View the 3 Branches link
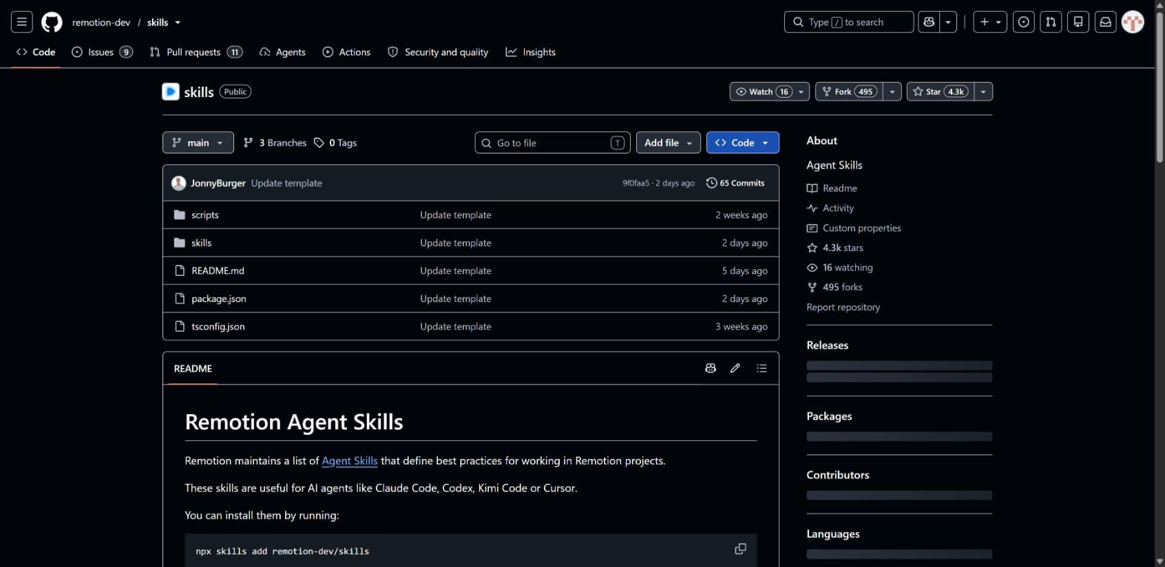 [x=275, y=142]
